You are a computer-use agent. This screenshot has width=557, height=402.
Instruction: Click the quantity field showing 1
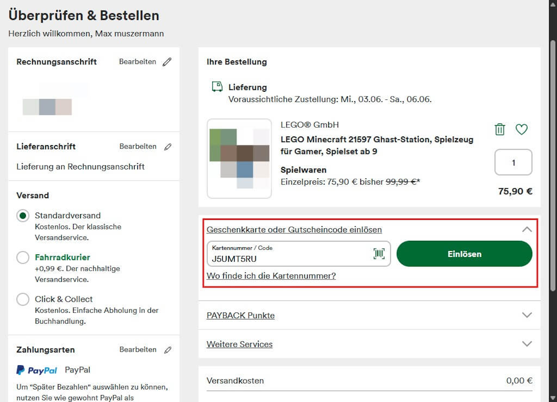(513, 163)
